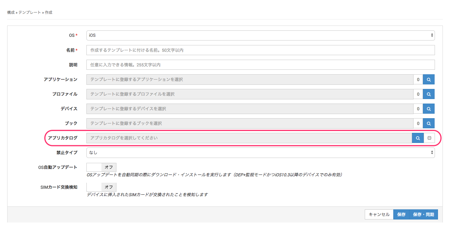Click the プロファイル count badge showing 0

tap(418, 94)
